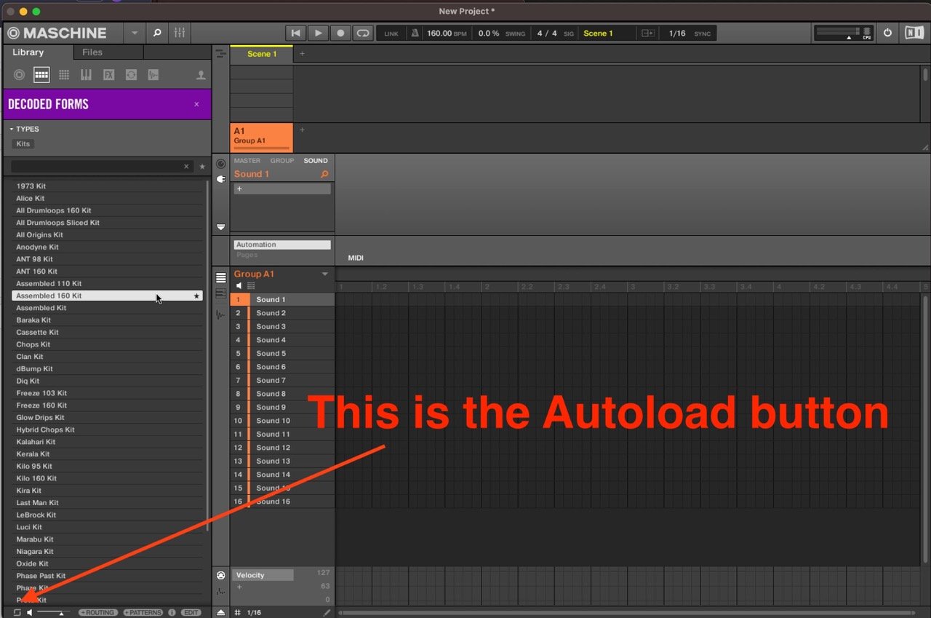Select the Groups browser type icon

[41, 75]
